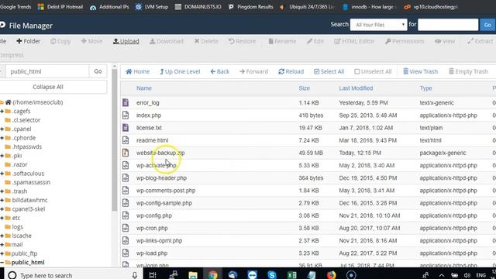Click the Forward navigation button
The height and width of the screenshot is (279, 496).
pos(253,71)
